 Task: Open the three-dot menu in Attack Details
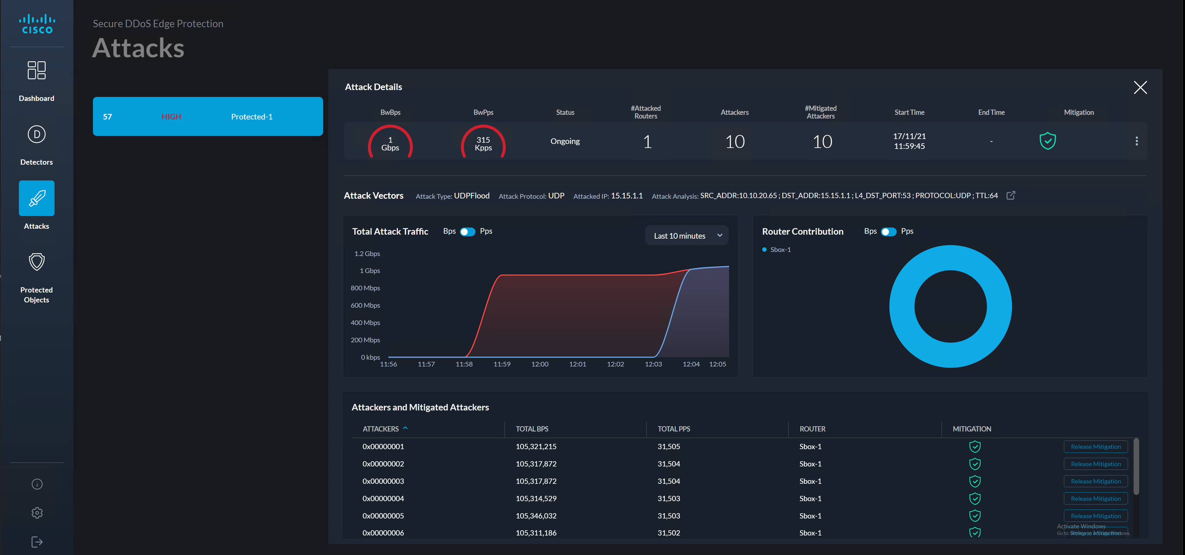point(1136,141)
